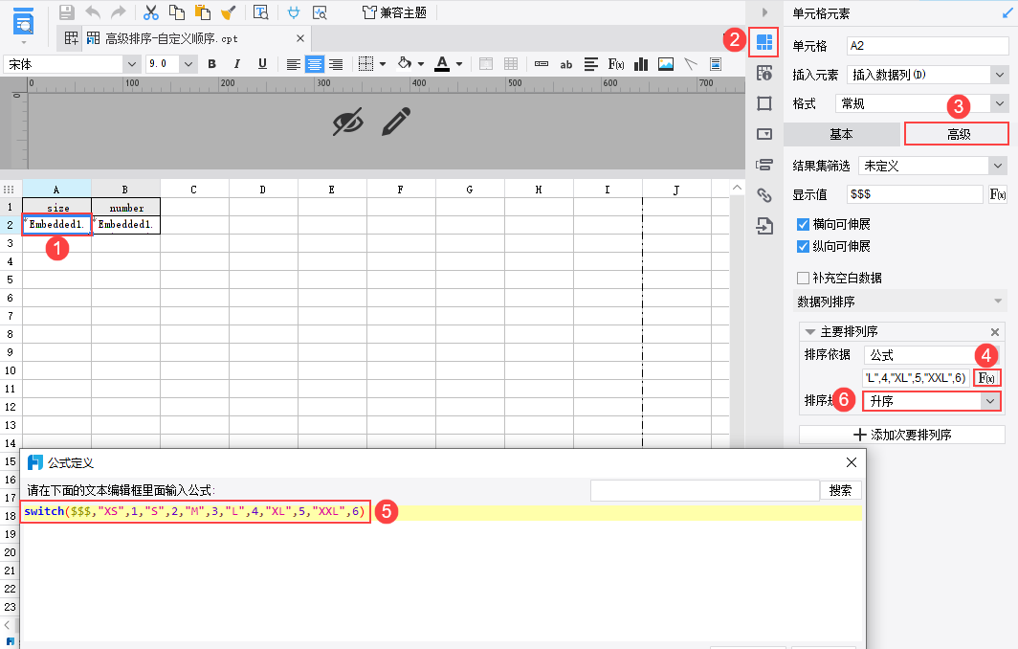Open the cell attributes panel icon

click(764, 73)
